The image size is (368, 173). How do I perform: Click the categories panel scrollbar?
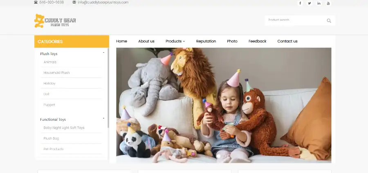[108, 88]
